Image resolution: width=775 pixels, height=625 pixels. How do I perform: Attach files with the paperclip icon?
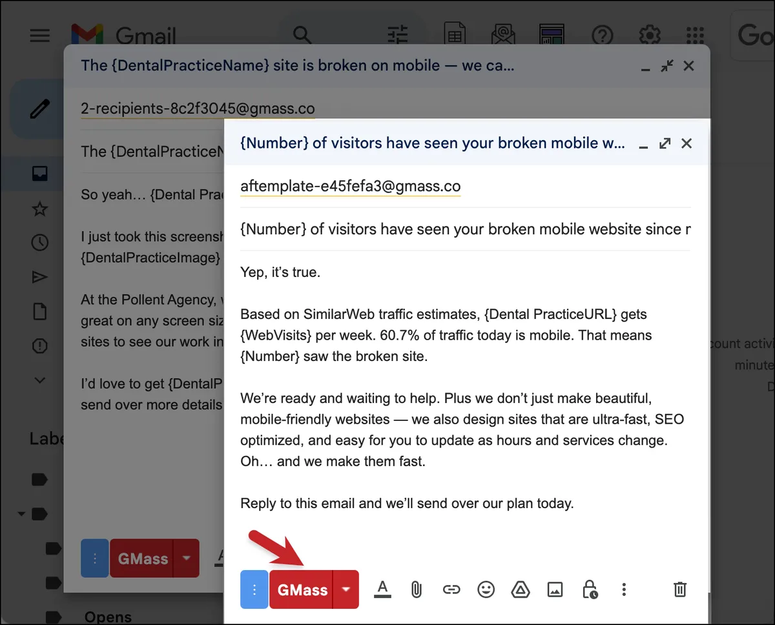(417, 589)
